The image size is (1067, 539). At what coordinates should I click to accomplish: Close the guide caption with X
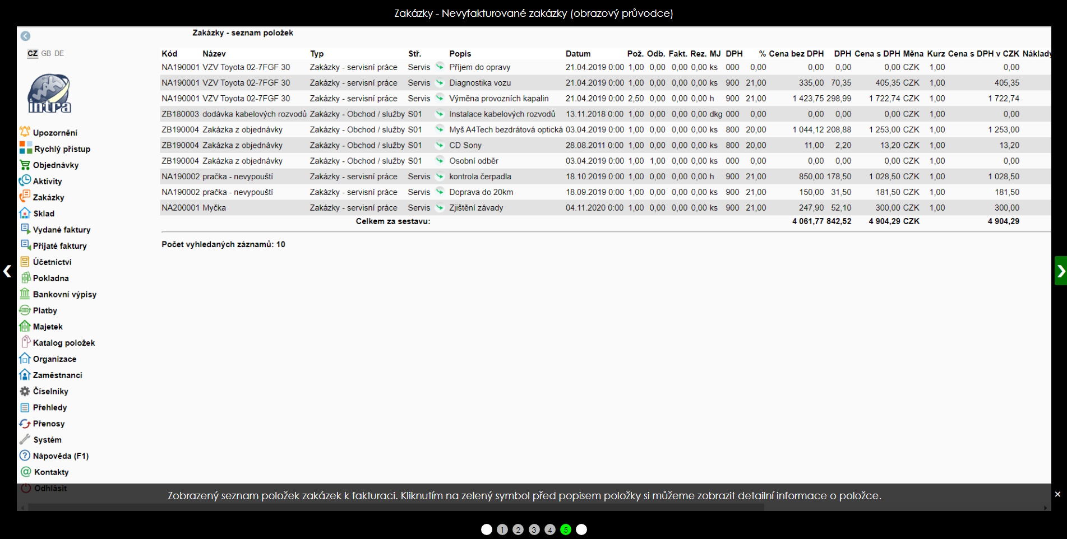(1057, 494)
